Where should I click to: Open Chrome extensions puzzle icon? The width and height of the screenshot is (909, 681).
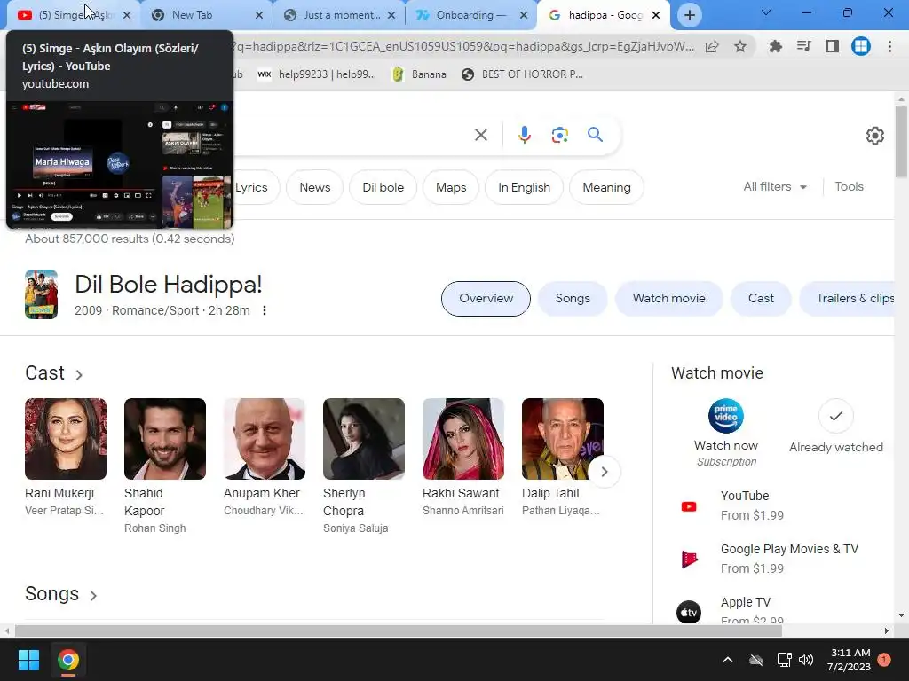pos(775,46)
